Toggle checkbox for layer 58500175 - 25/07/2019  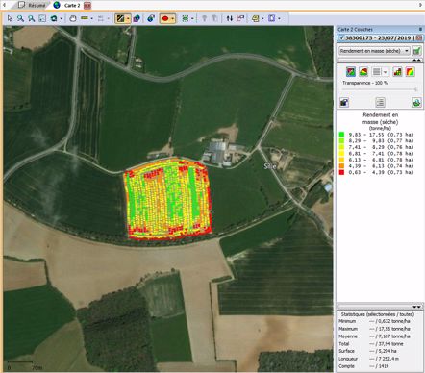pyautogui.click(x=341, y=37)
